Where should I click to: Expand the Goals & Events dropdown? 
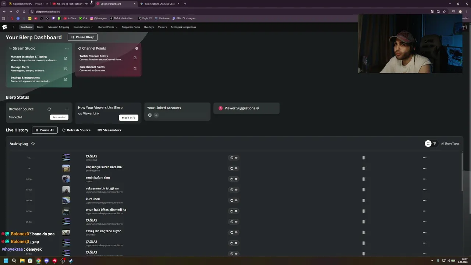[x=83, y=27]
